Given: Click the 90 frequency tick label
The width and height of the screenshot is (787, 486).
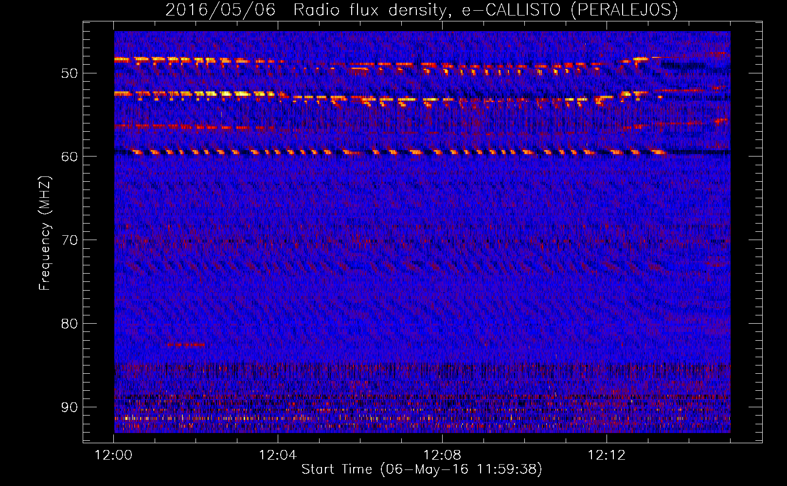Looking at the screenshot, I should (x=70, y=407).
